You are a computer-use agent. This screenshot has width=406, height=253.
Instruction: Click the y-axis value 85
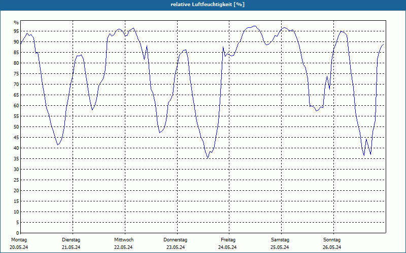16,53
